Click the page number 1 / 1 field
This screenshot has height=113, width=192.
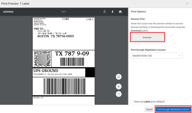tap(64, 12)
